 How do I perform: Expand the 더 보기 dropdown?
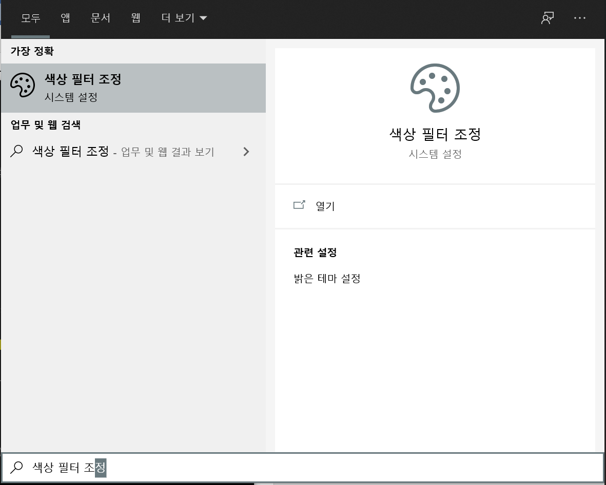point(184,18)
